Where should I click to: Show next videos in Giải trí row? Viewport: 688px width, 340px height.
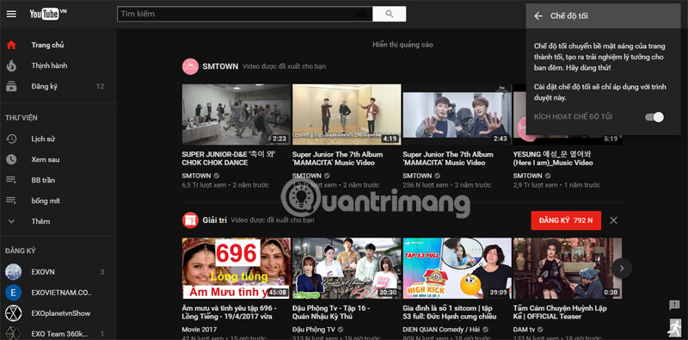coord(622,268)
